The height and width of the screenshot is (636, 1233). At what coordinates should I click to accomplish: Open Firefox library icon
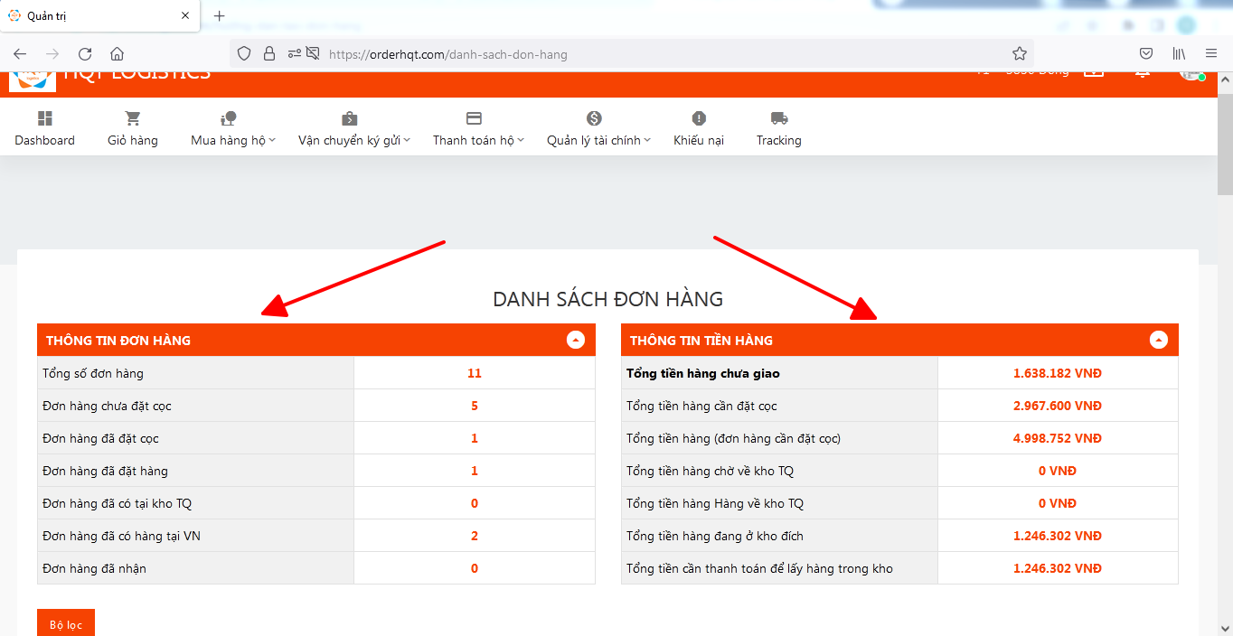1179,54
